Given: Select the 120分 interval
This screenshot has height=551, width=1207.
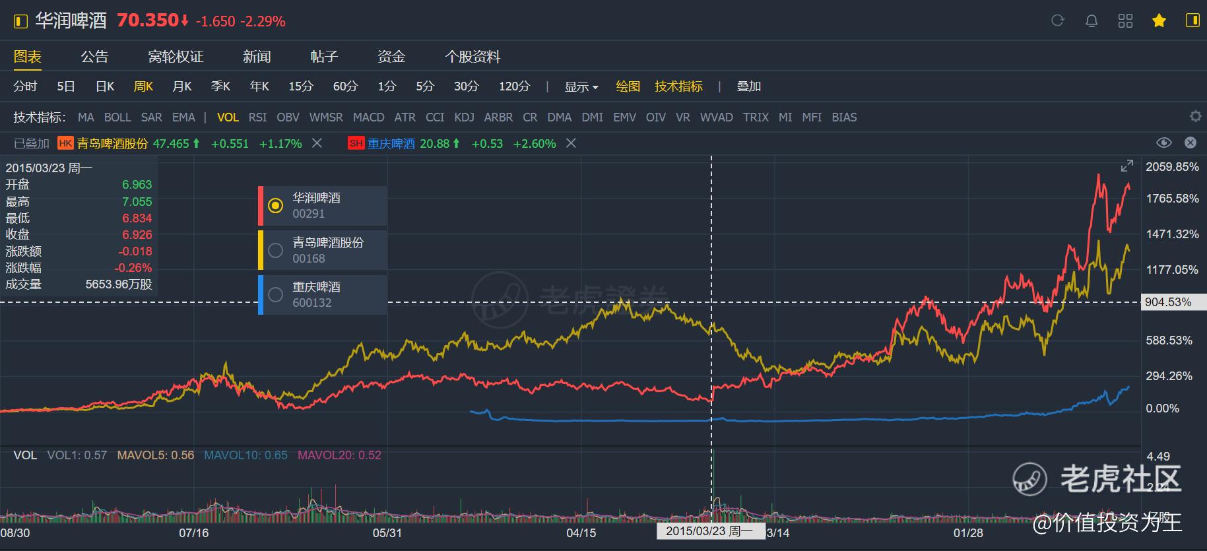Looking at the screenshot, I should [x=514, y=86].
